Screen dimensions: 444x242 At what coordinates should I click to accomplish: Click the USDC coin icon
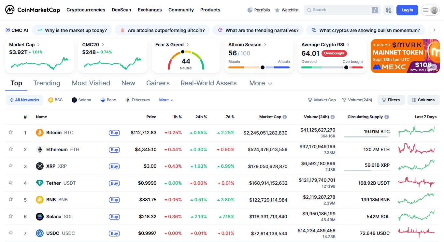[x=40, y=233]
